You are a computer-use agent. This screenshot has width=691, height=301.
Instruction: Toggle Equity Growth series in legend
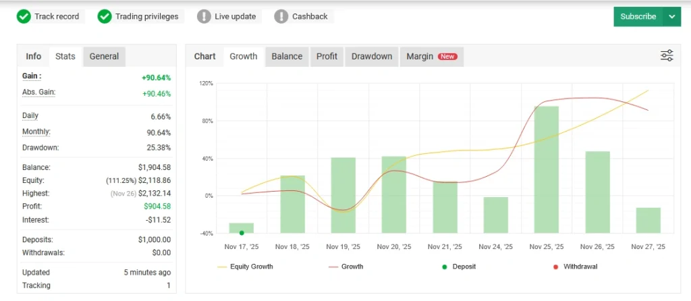[246, 267]
